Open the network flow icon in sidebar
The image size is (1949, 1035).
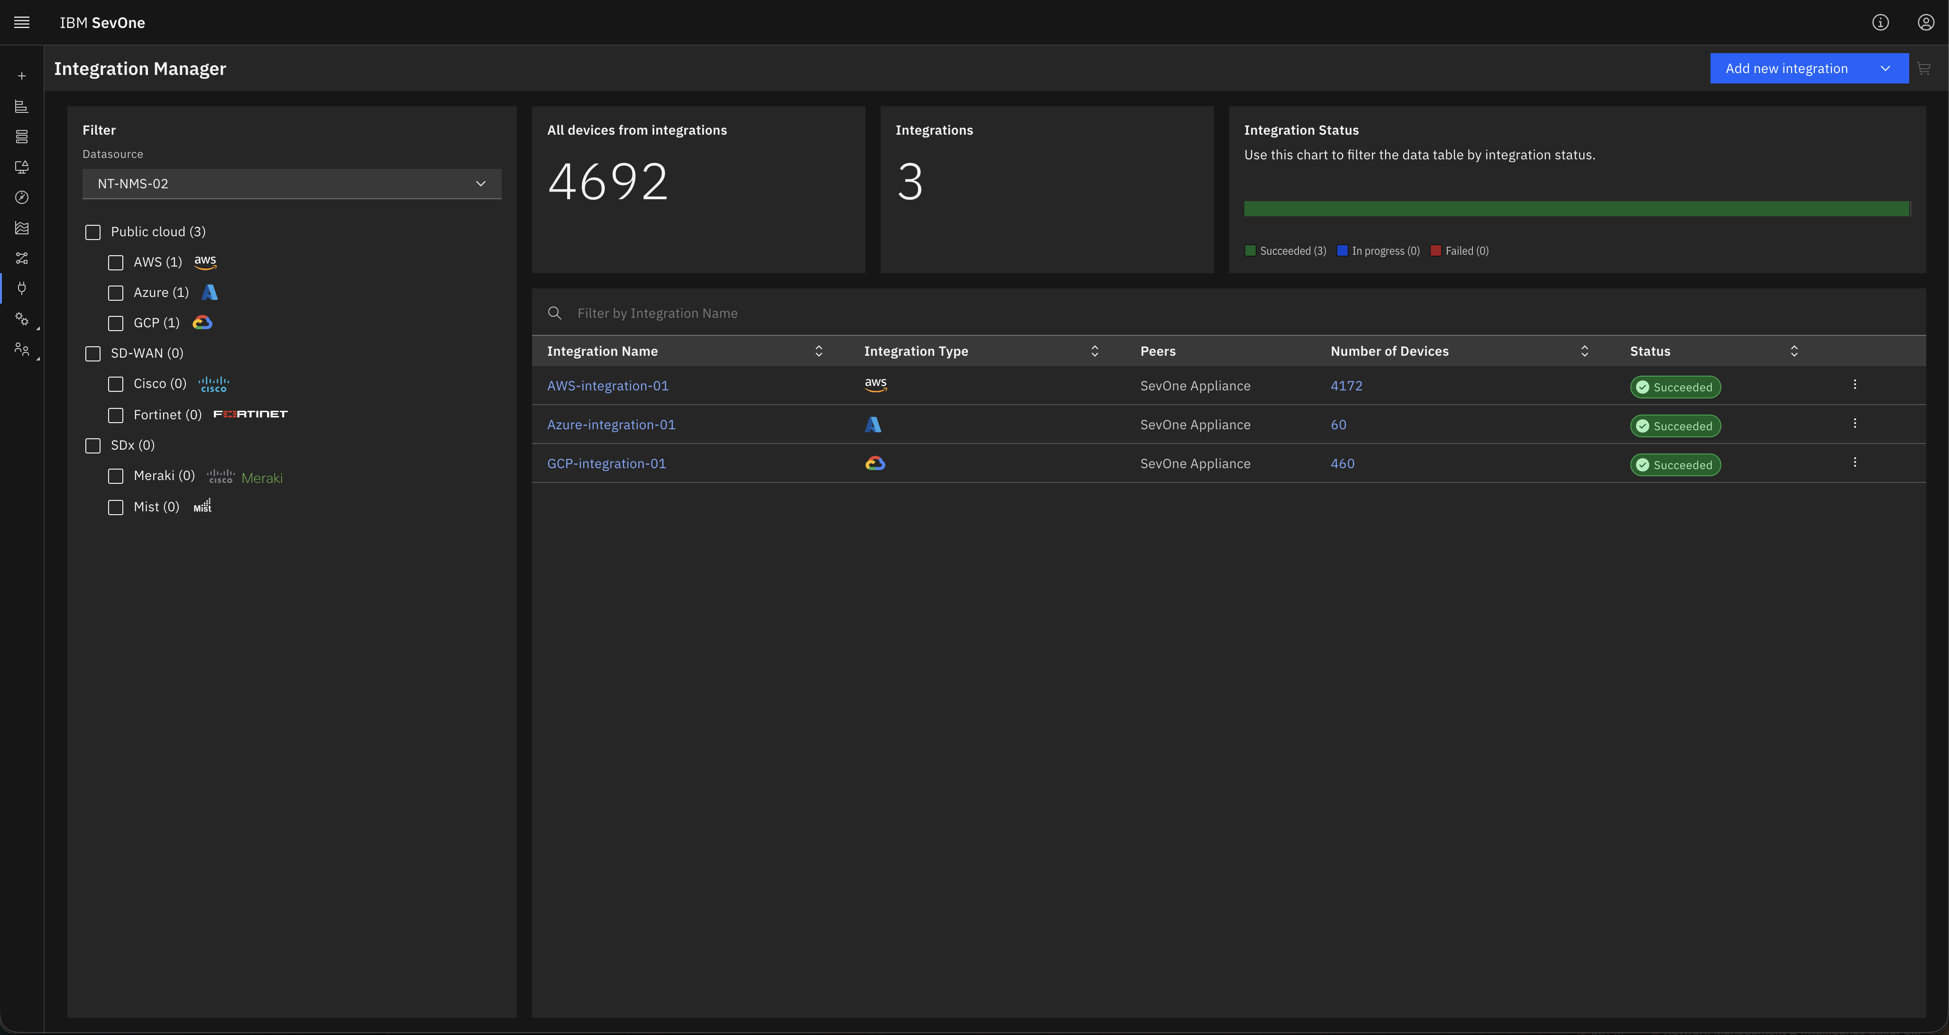(x=22, y=258)
